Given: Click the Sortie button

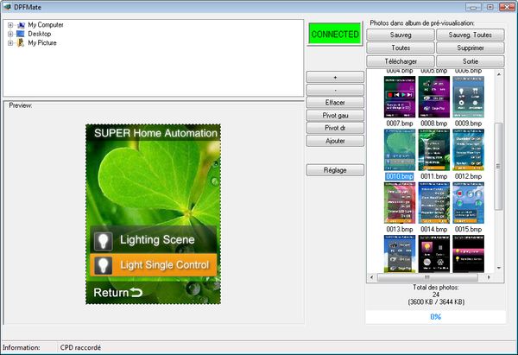Looking at the screenshot, I should 471,61.
